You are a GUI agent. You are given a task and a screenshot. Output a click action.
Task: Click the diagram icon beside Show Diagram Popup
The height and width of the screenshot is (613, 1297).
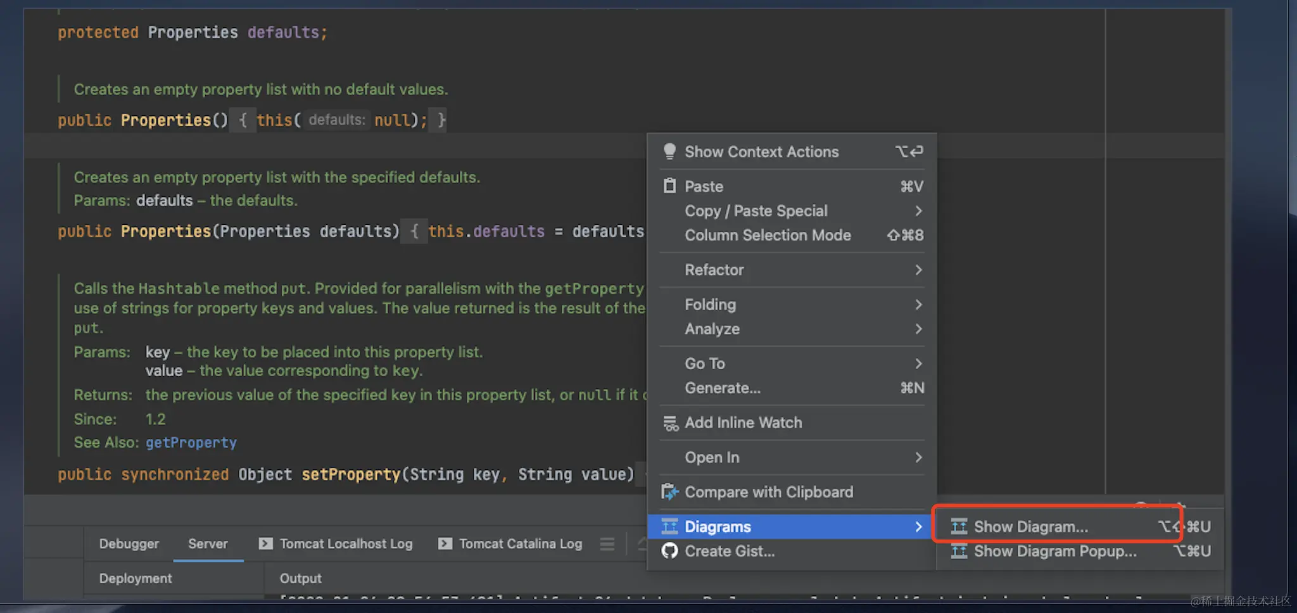(959, 552)
